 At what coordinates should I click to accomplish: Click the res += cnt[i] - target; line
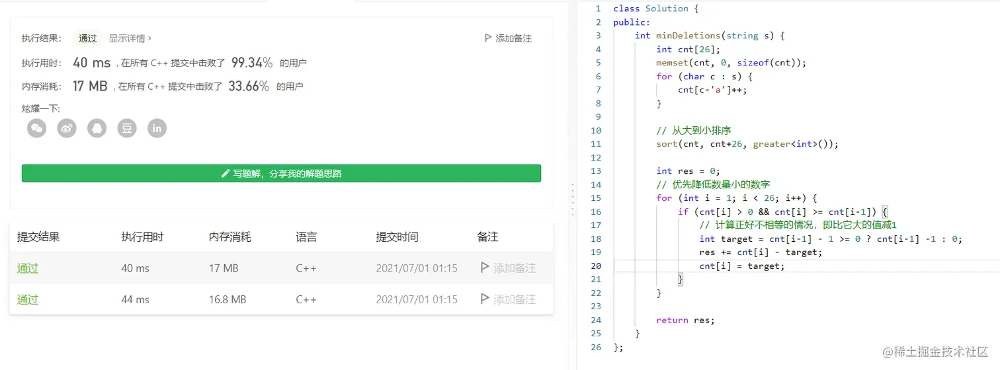pyautogui.click(x=761, y=252)
